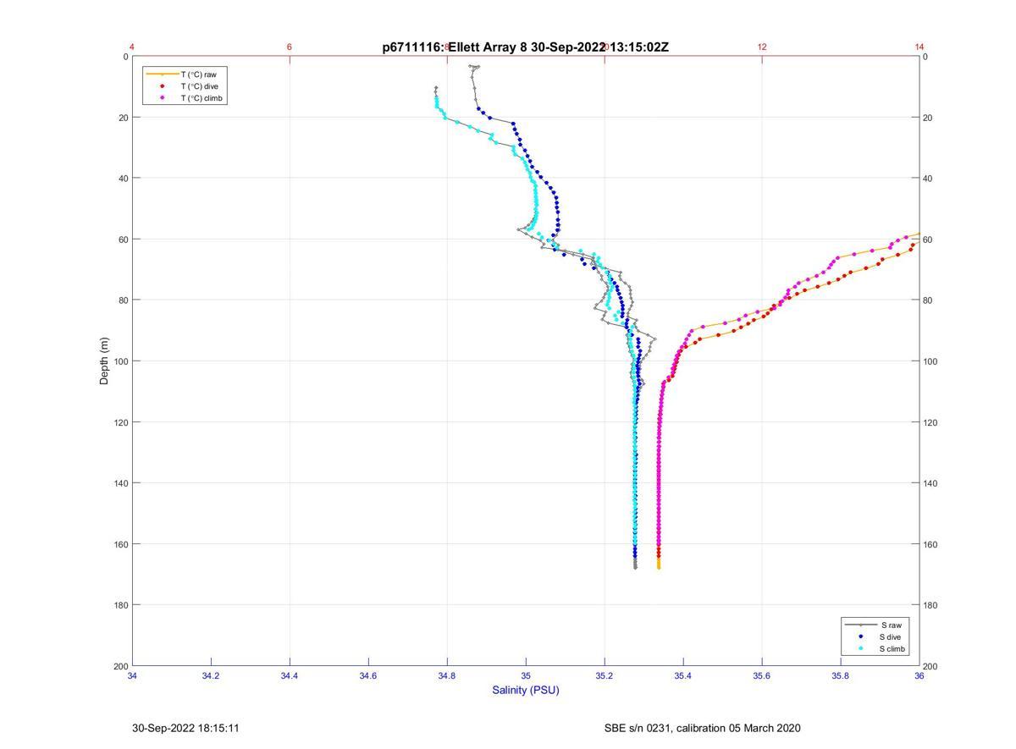Select the 'T (°C) raw' legend label
Image resolution: width=1016 pixels, height=749 pixels.
pos(199,74)
